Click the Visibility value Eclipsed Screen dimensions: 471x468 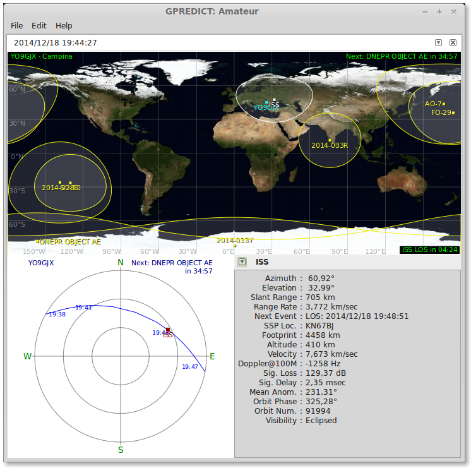[x=321, y=421]
